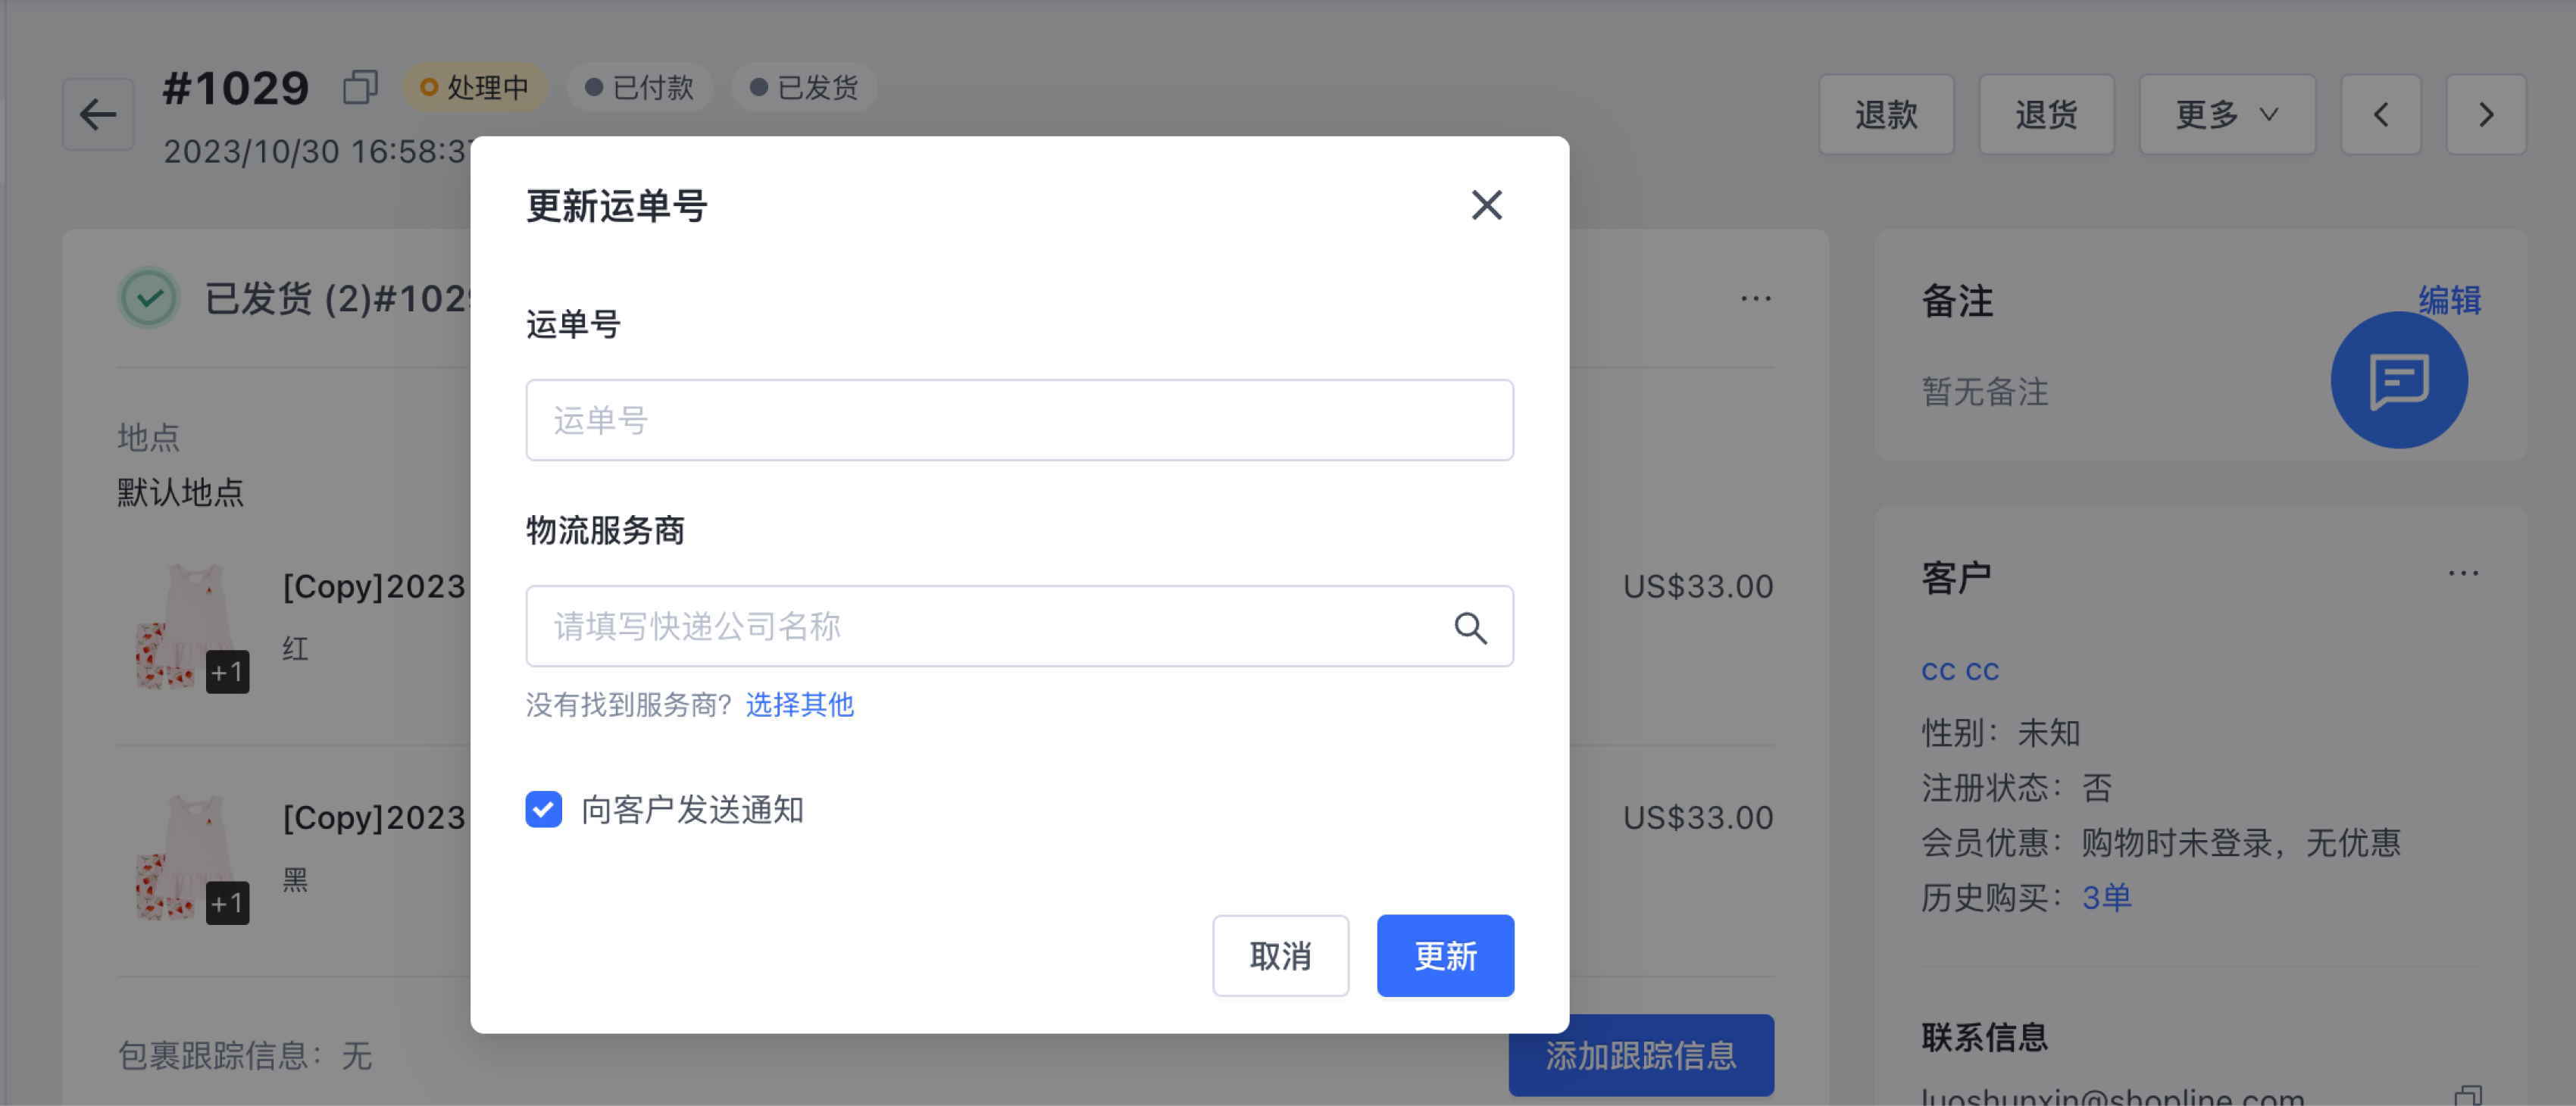Uncheck 向客户发送通知 checkbox
Screen dimensions: 2576x1106
click(x=544, y=809)
